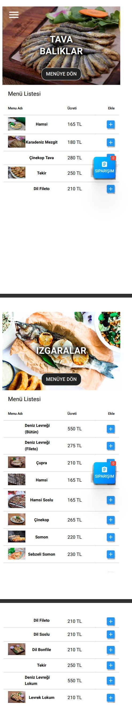Open SİPARİŞİM floating button in Tava section
The height and width of the screenshot is (715, 132).
(x=104, y=168)
